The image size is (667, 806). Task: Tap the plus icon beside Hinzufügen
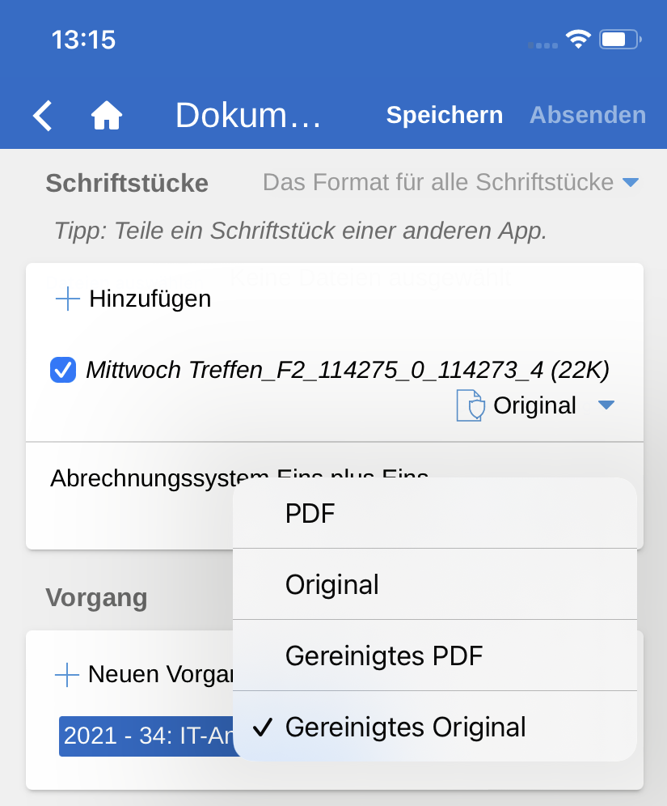point(68,299)
